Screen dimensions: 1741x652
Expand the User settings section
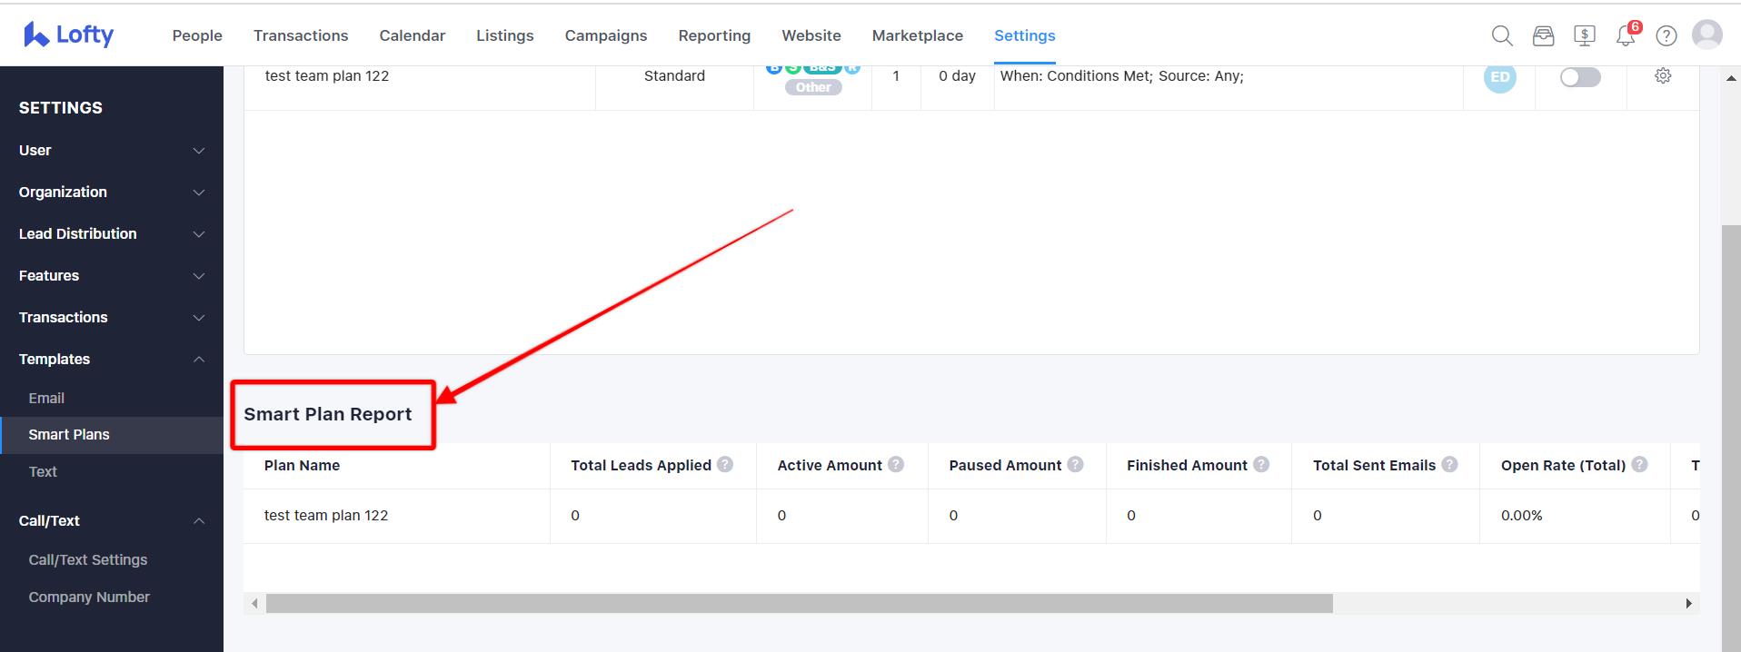pos(112,150)
